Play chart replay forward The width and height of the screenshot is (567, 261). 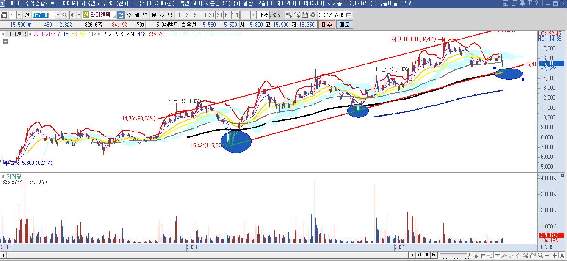pos(413,255)
